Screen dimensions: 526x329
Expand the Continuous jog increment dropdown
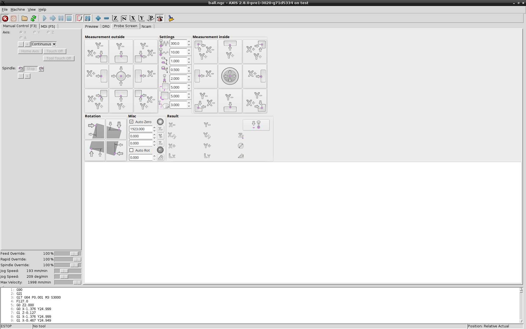tap(54, 44)
